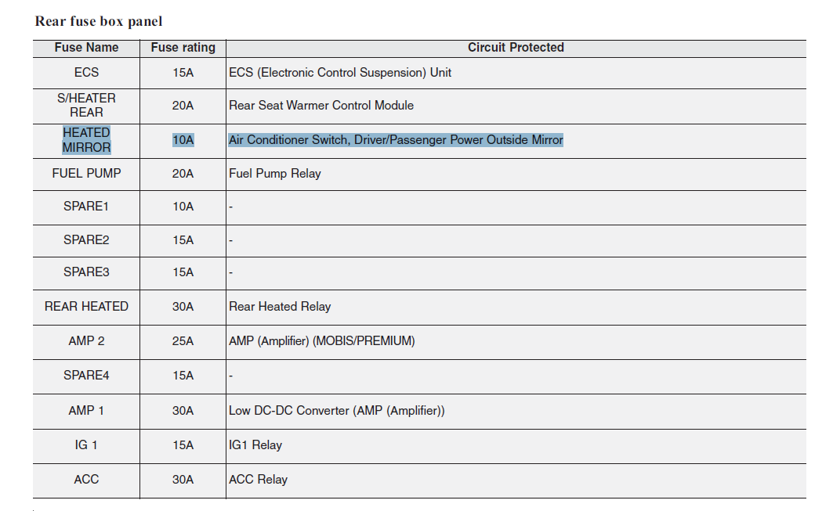Viewport: 833px width, 511px height.
Task: Select the SPARE1 fuse name cell
Action: pos(86,207)
